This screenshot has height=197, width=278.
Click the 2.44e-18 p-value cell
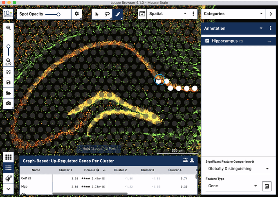(x=98, y=178)
